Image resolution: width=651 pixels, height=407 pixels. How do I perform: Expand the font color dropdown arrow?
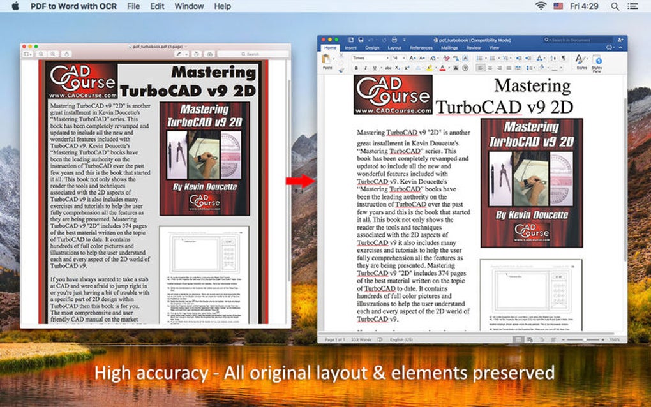(449, 68)
